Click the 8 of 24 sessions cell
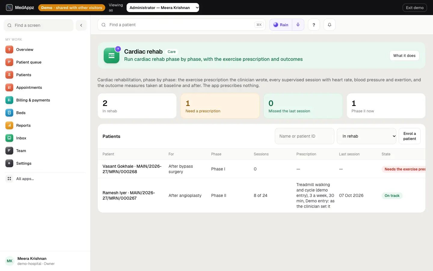Image resolution: width=433 pixels, height=271 pixels. point(260,195)
